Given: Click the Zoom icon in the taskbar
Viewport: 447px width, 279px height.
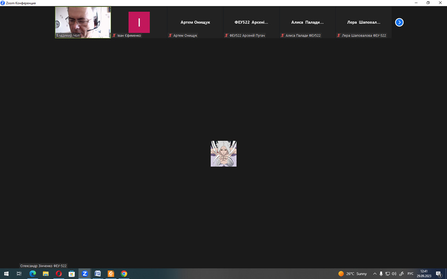Looking at the screenshot, I should [x=84, y=274].
